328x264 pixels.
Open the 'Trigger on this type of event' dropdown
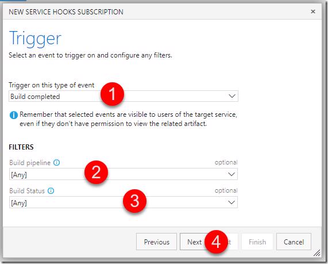tap(124, 96)
